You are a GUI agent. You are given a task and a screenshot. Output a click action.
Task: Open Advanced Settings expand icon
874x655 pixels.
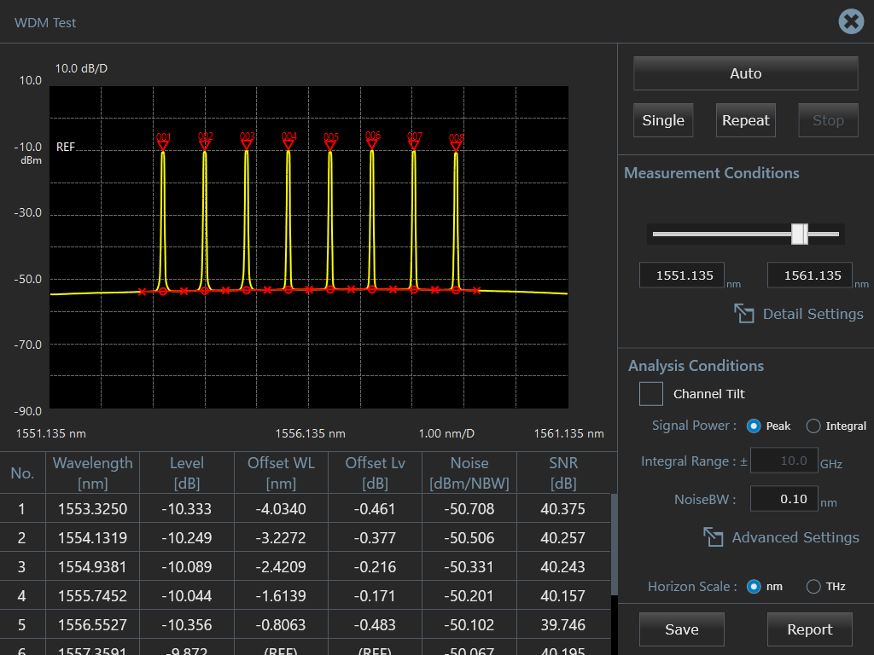(x=714, y=537)
